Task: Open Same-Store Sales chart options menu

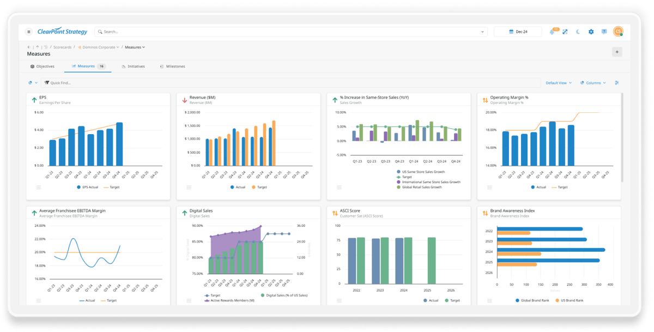Action: click(339, 188)
